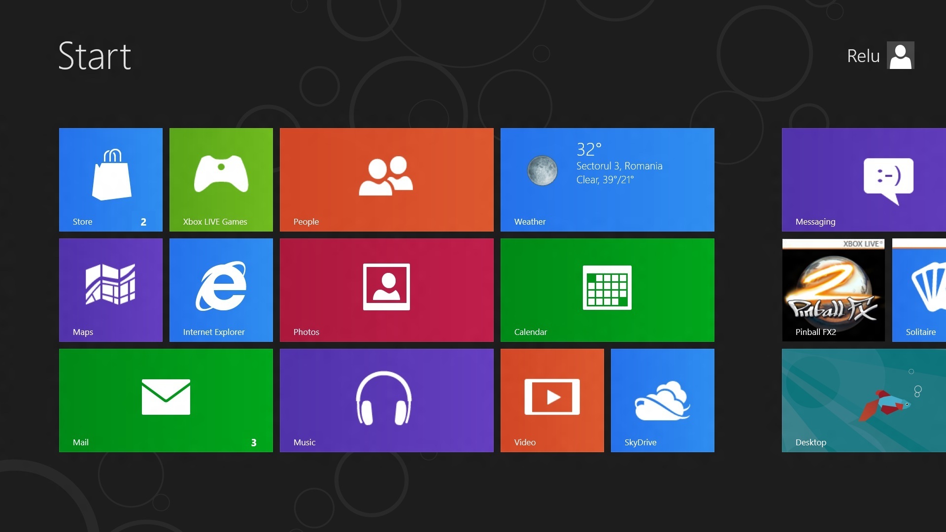The image size is (946, 532).
Task: Click the moon icon on Weather tile
Action: coord(542,170)
